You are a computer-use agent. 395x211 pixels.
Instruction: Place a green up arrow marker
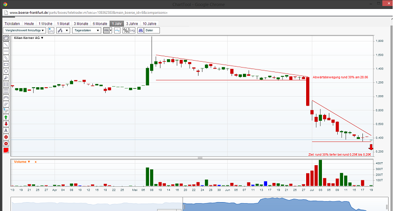point(6,117)
